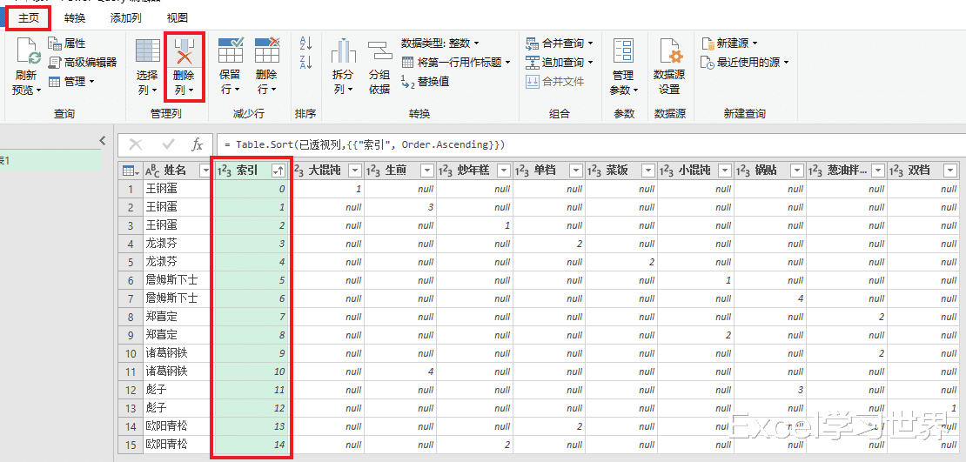Click the 索引 value 7
The image size is (966, 462).
coord(252,317)
